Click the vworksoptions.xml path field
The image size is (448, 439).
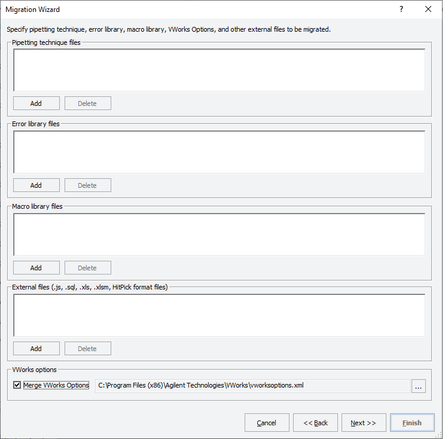252,386
